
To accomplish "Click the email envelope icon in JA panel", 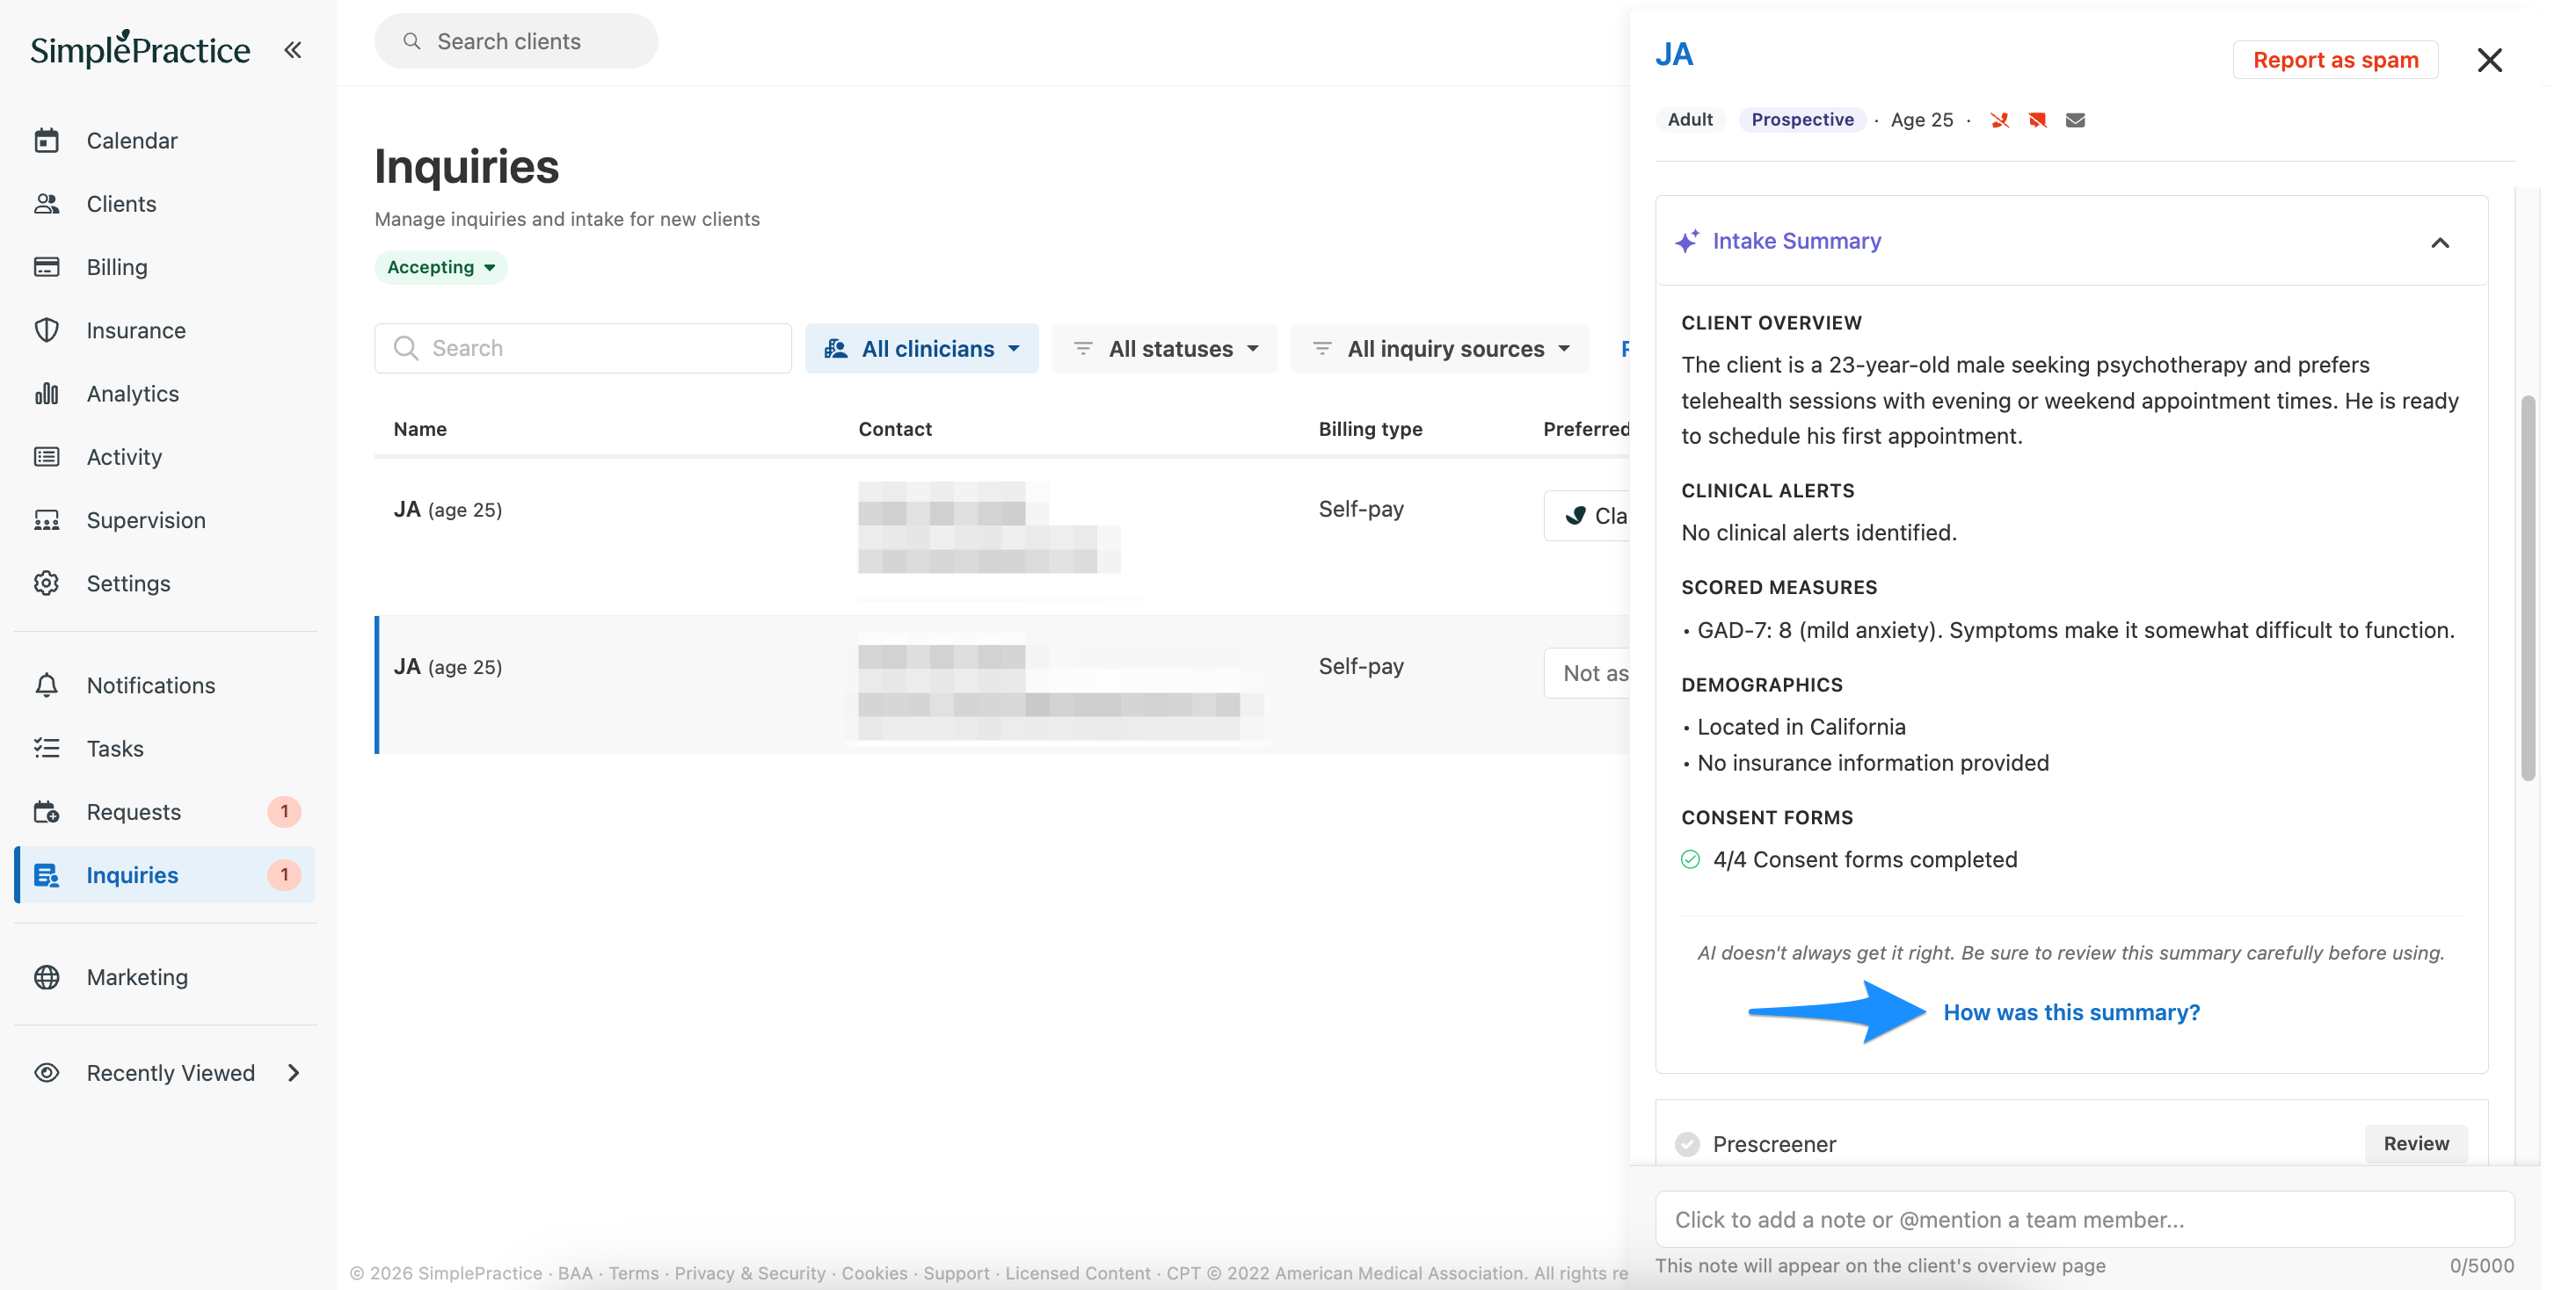I will (2075, 120).
